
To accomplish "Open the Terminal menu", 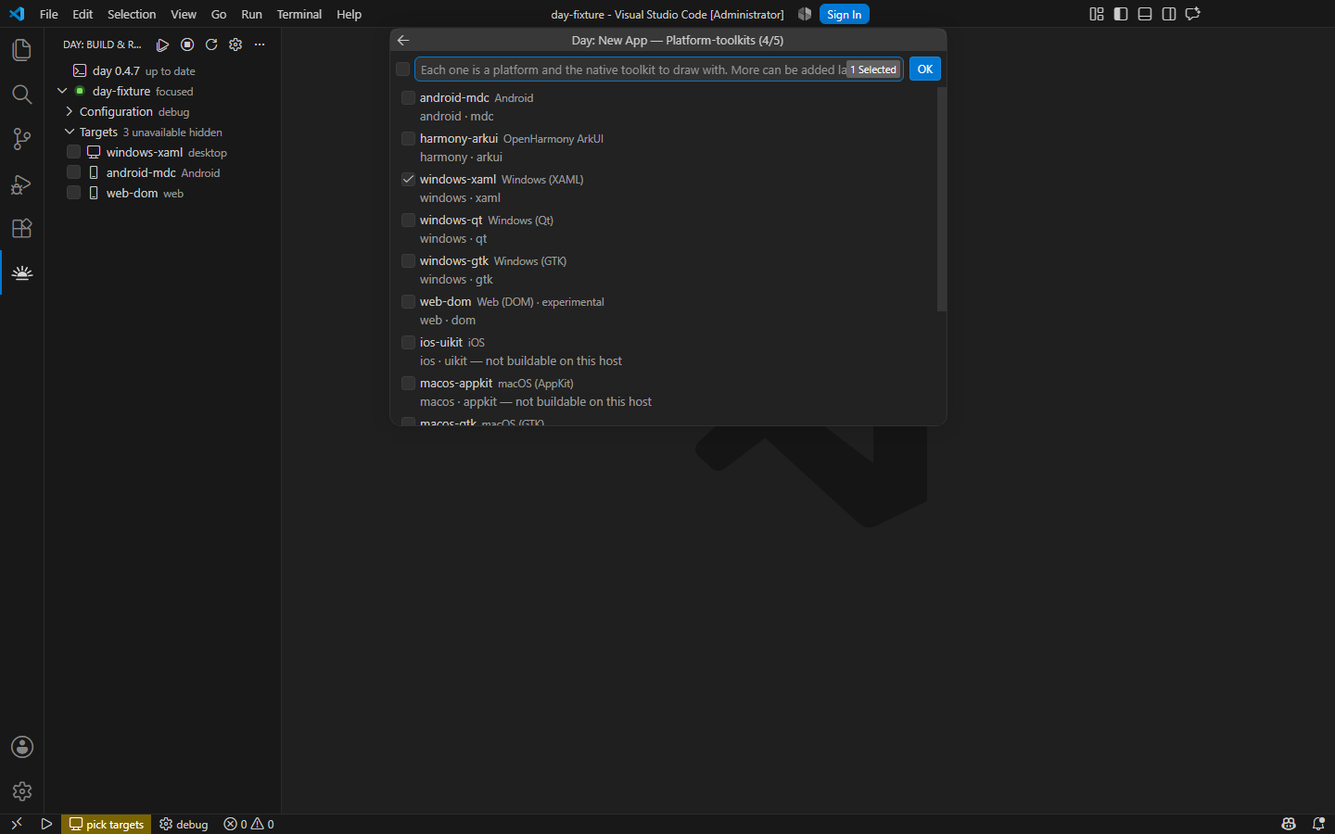I will (x=299, y=14).
